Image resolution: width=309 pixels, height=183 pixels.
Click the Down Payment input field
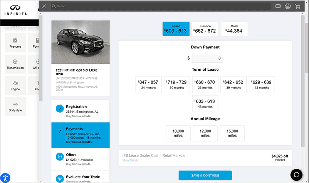click(x=208, y=58)
